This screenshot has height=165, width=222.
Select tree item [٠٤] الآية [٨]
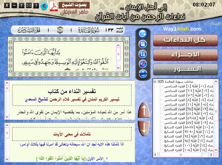(x=189, y=100)
